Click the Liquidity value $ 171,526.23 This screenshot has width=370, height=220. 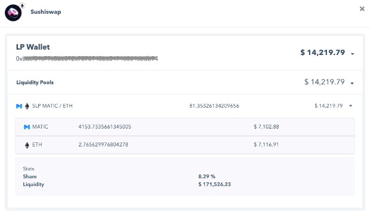(215, 184)
